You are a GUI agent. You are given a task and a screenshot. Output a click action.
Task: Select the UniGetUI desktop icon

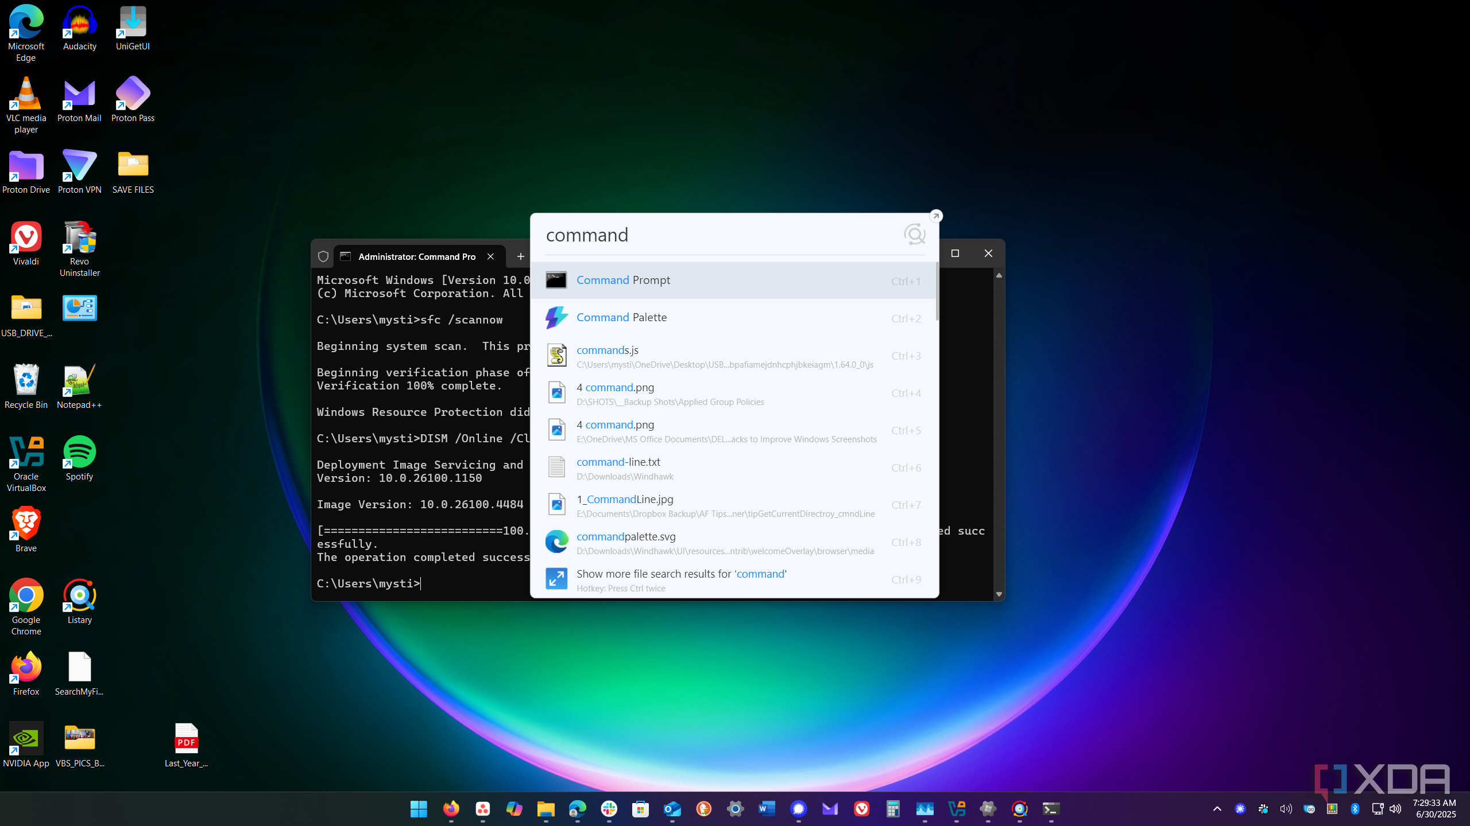point(133,28)
